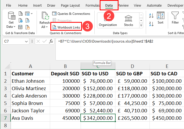Select row 1 header

click(5, 73)
